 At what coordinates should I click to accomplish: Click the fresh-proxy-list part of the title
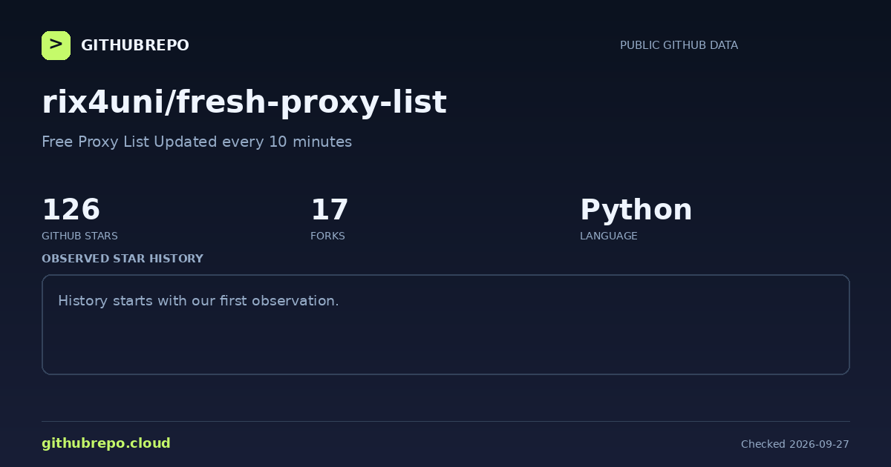click(x=311, y=102)
